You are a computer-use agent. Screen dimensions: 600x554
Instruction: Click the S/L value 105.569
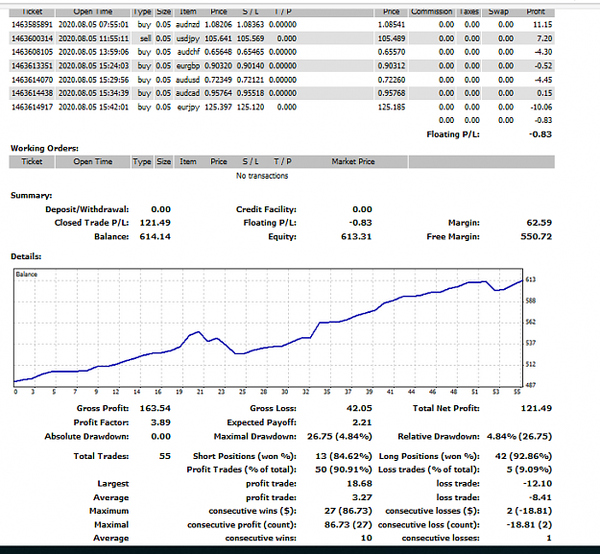[251, 38]
